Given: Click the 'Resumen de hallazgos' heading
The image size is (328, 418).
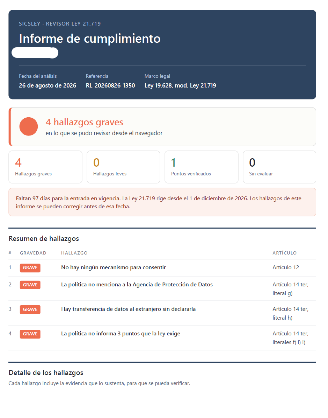Looking at the screenshot, I should coord(44,239).
